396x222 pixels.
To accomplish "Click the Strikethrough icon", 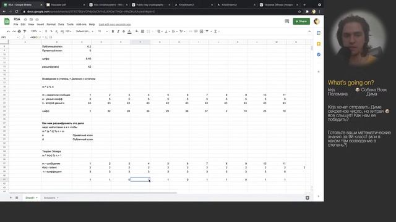I will 124,31.
